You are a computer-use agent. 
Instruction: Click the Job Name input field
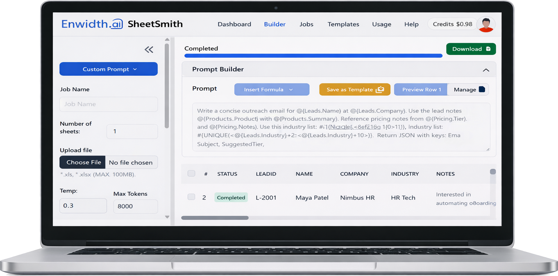pyautogui.click(x=109, y=104)
